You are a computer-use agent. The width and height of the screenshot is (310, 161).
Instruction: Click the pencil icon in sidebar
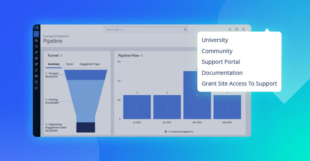coord(36,70)
